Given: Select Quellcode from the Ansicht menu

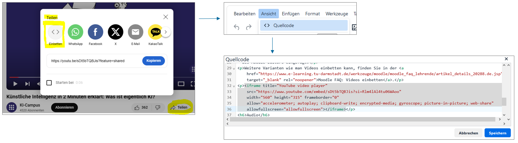Looking at the screenshot, I should click(304, 25).
